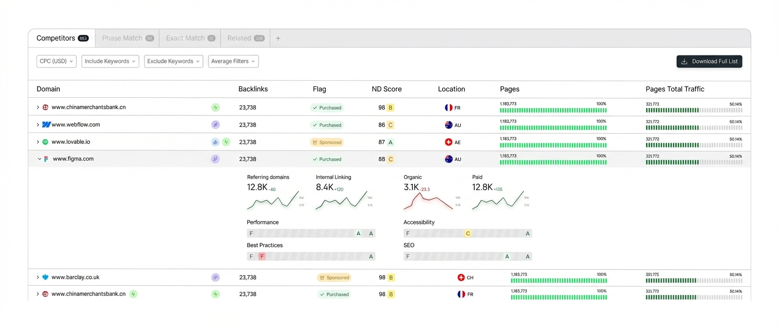Click the Download Full List button
This screenshot has width=779, height=327.
click(x=709, y=61)
